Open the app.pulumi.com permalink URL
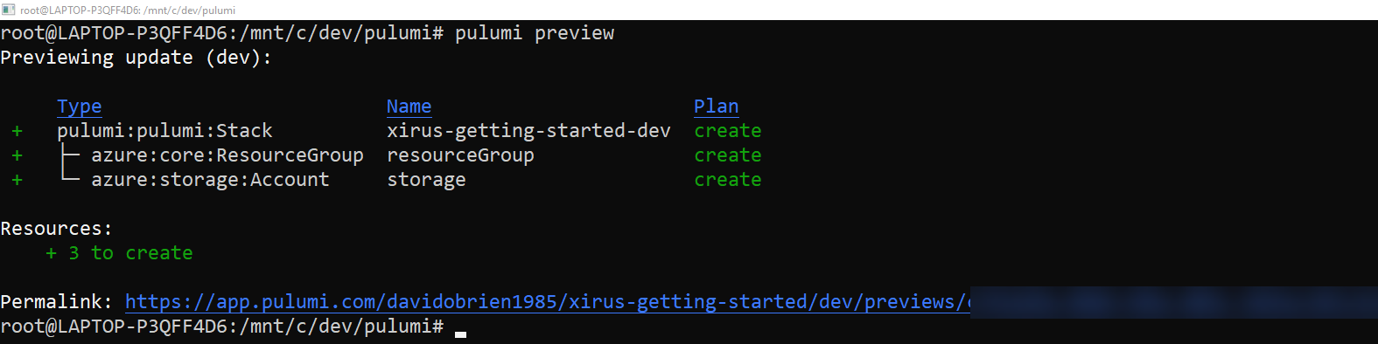Viewport: 1378px width, 344px height. pyautogui.click(x=548, y=302)
